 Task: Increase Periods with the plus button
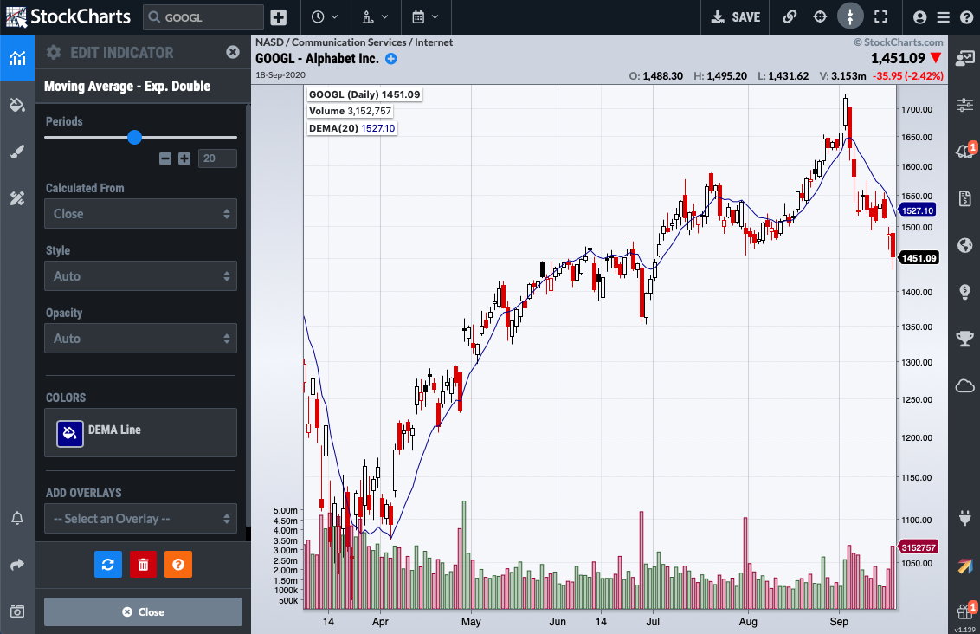point(184,158)
